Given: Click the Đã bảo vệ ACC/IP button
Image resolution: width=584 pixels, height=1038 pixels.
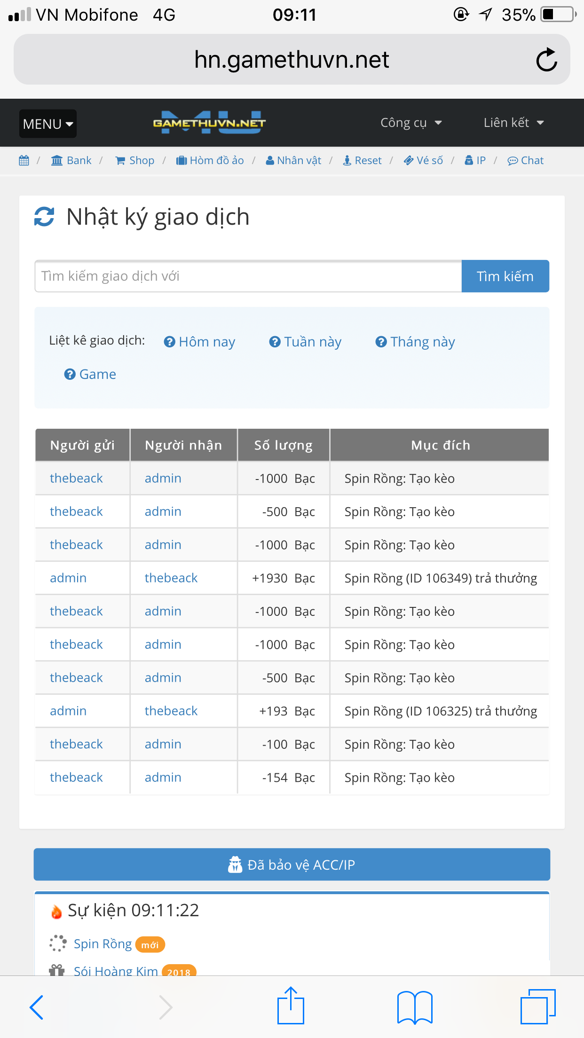Looking at the screenshot, I should [x=292, y=865].
